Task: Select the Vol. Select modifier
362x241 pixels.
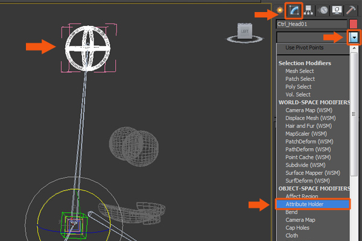Action: click(298, 95)
